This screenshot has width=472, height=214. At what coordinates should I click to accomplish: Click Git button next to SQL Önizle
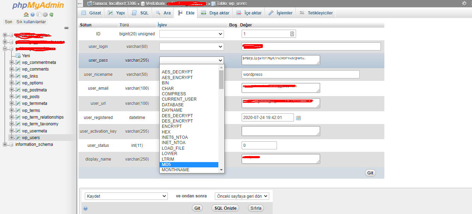click(197, 208)
